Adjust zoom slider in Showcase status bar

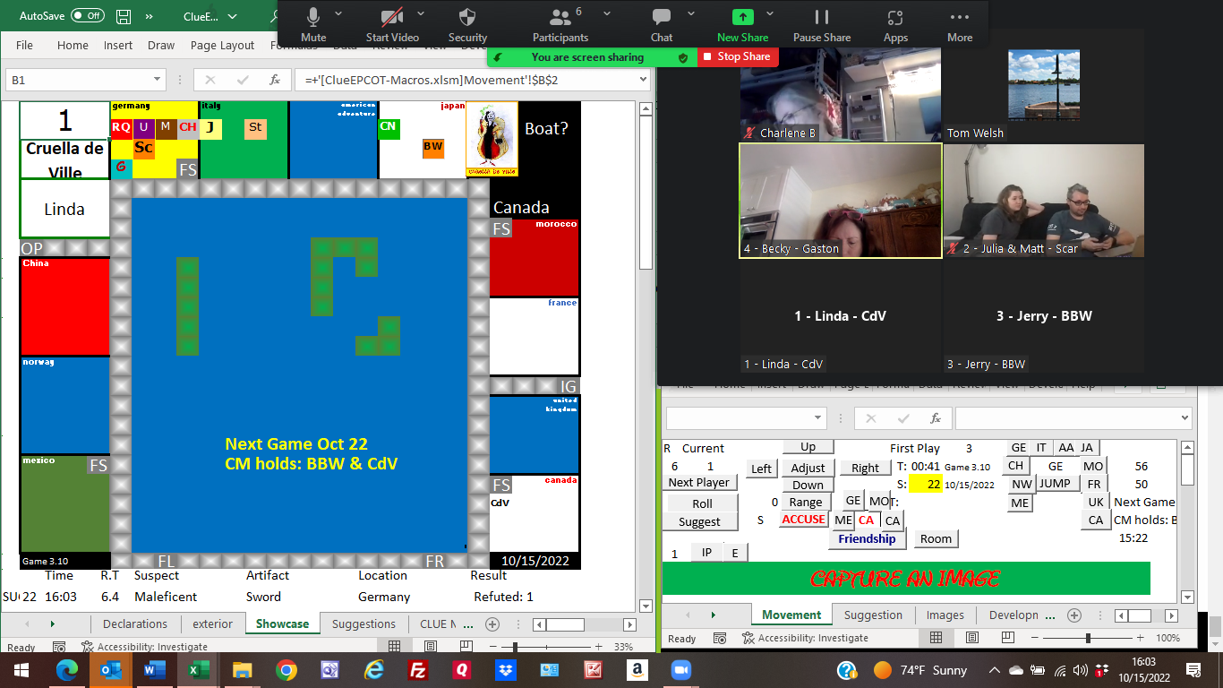coord(515,646)
